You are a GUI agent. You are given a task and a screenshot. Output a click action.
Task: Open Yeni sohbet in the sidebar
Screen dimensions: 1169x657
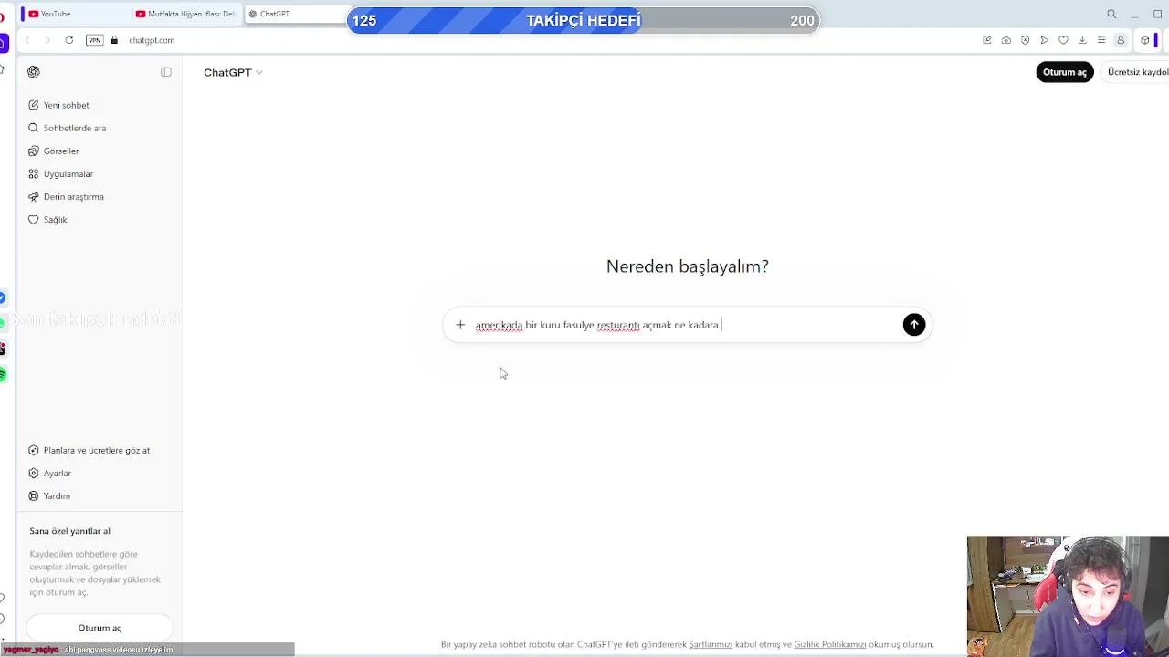(x=99, y=105)
